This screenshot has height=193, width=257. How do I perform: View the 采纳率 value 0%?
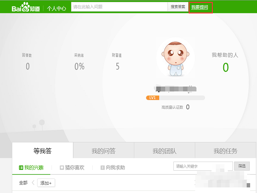(79, 66)
